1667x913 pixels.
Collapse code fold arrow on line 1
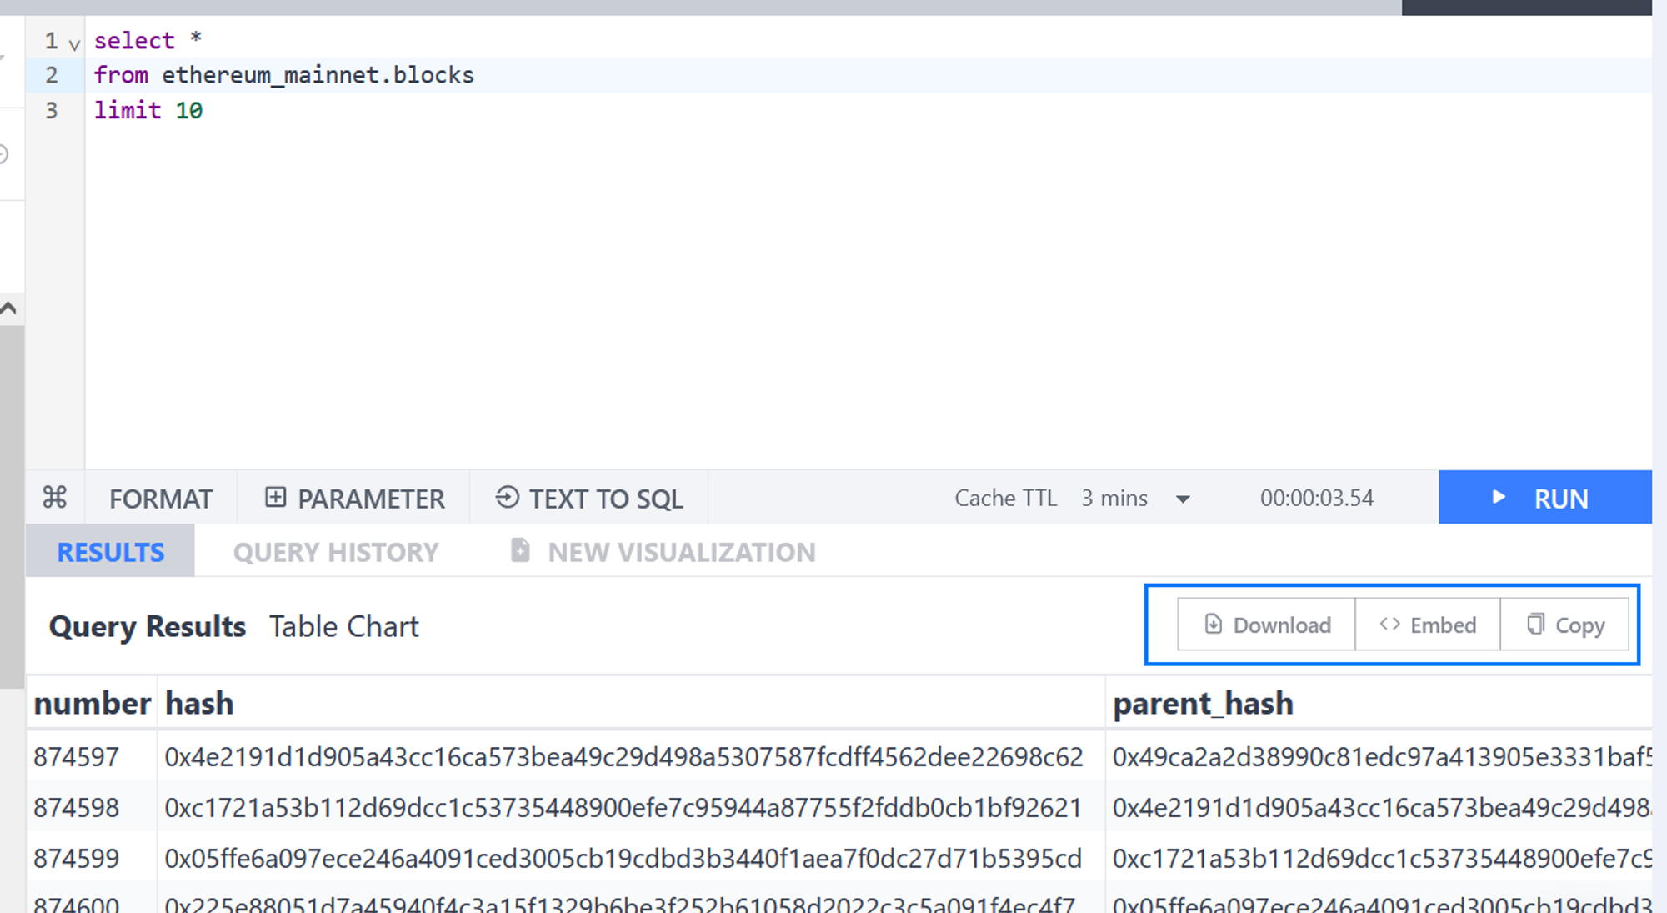click(x=74, y=44)
